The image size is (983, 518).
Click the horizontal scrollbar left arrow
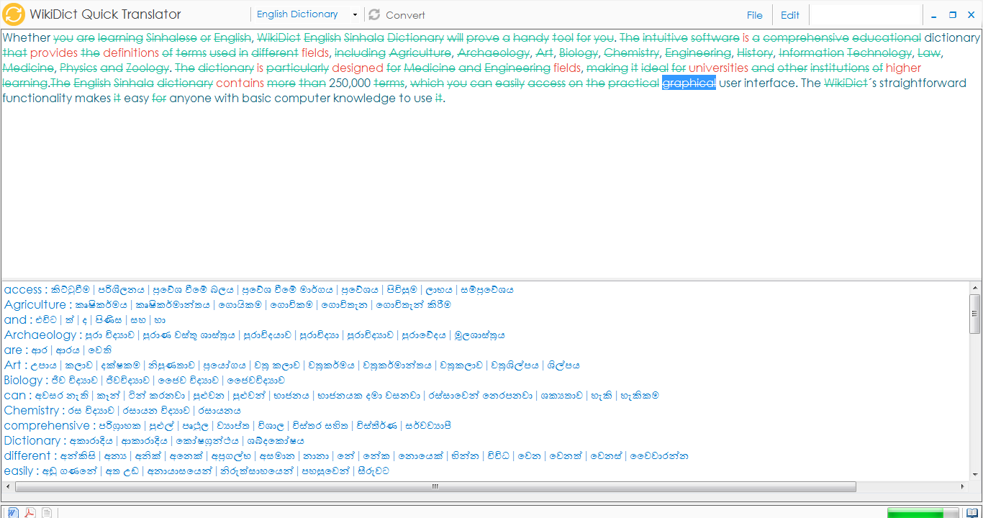(9, 486)
